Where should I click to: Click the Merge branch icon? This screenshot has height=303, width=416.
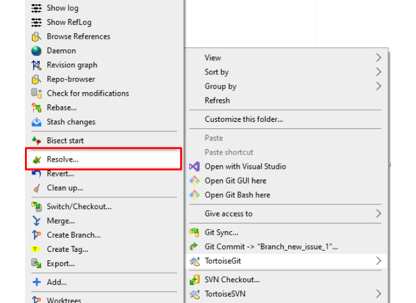pyautogui.click(x=36, y=221)
